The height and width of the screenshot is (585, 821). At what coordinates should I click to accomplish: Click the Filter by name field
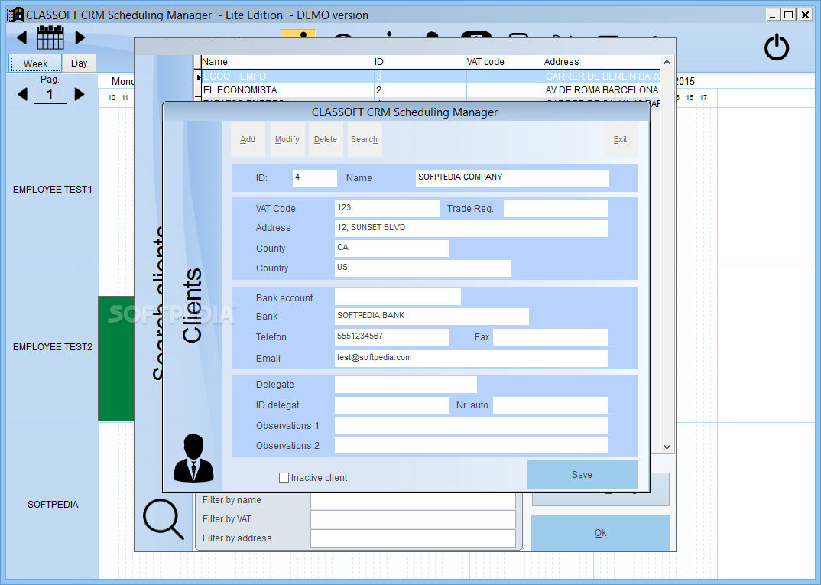pos(413,501)
